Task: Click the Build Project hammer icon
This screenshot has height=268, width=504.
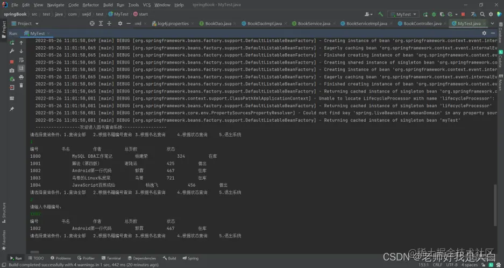Action: (x=381, y=14)
